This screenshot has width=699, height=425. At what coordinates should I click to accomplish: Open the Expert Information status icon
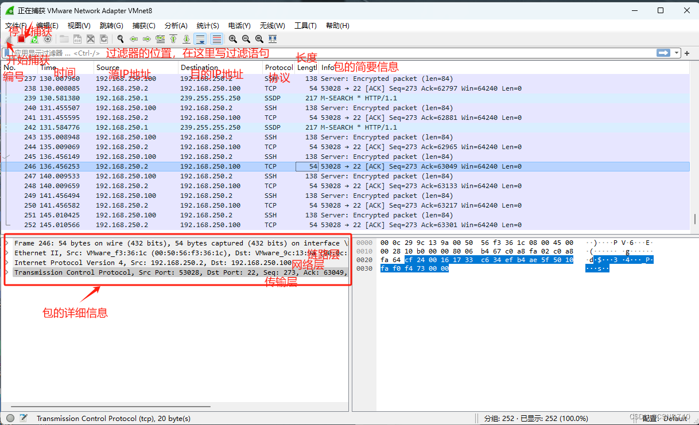pyautogui.click(x=10, y=418)
